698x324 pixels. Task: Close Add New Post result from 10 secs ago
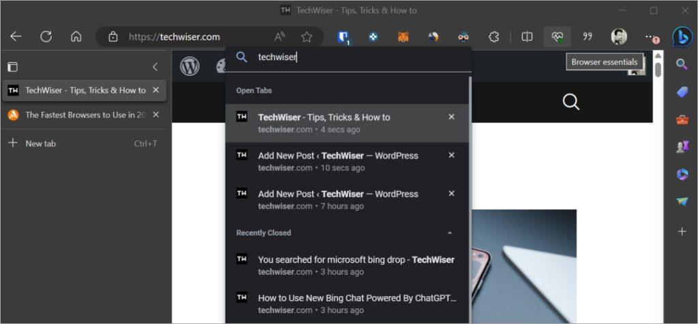pos(451,155)
